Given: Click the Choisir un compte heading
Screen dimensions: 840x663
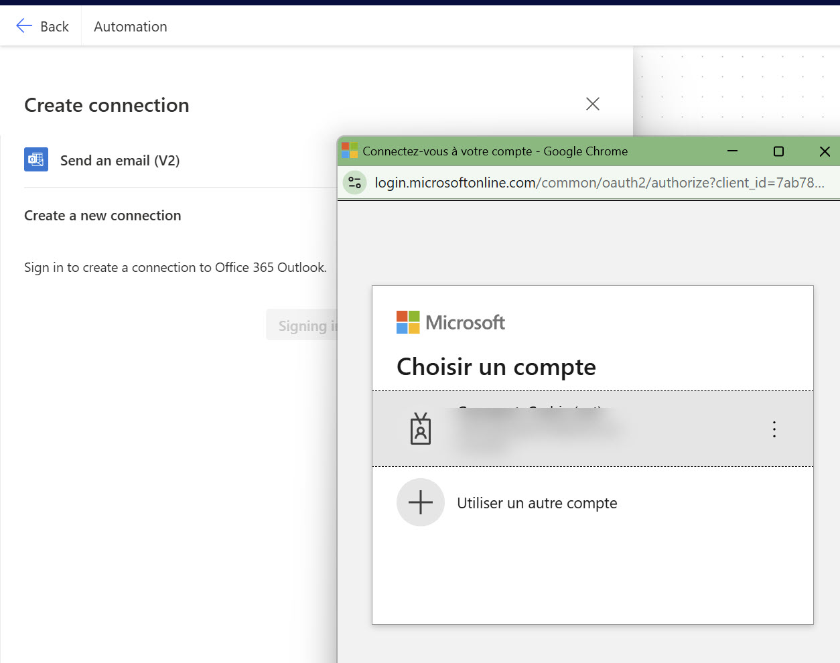Looking at the screenshot, I should point(496,367).
